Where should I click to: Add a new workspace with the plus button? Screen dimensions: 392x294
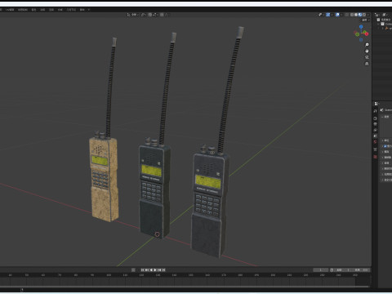tap(89, 10)
